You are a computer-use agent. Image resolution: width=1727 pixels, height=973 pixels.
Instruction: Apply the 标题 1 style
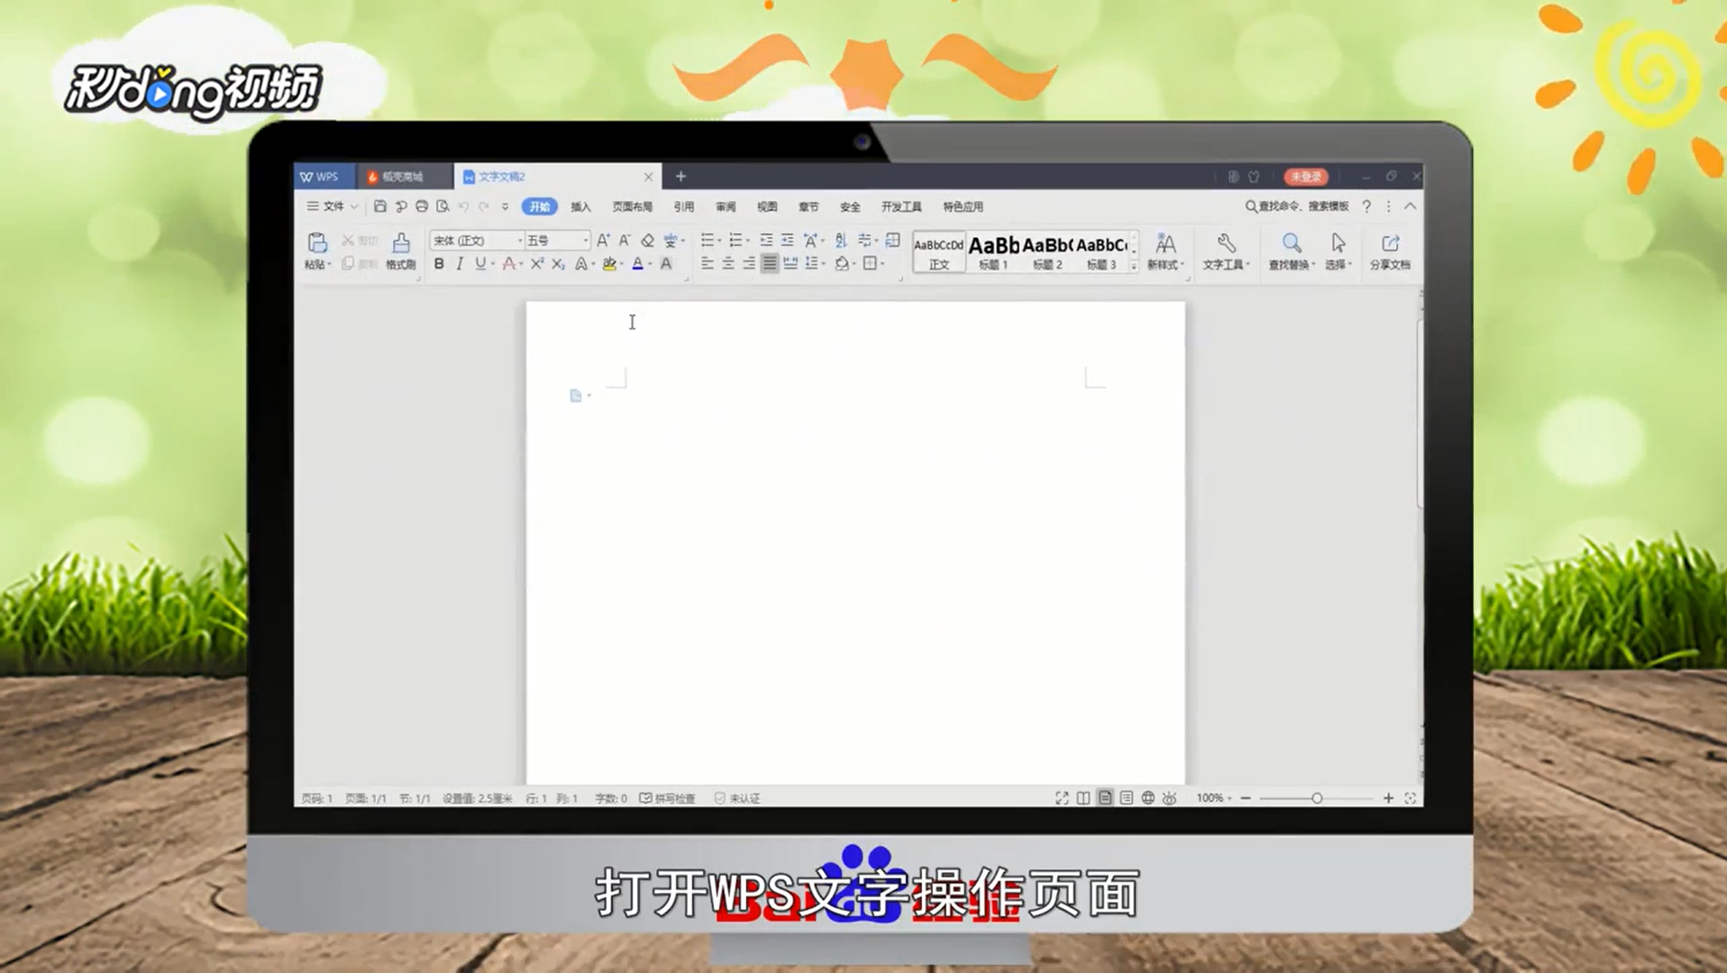[x=993, y=252]
